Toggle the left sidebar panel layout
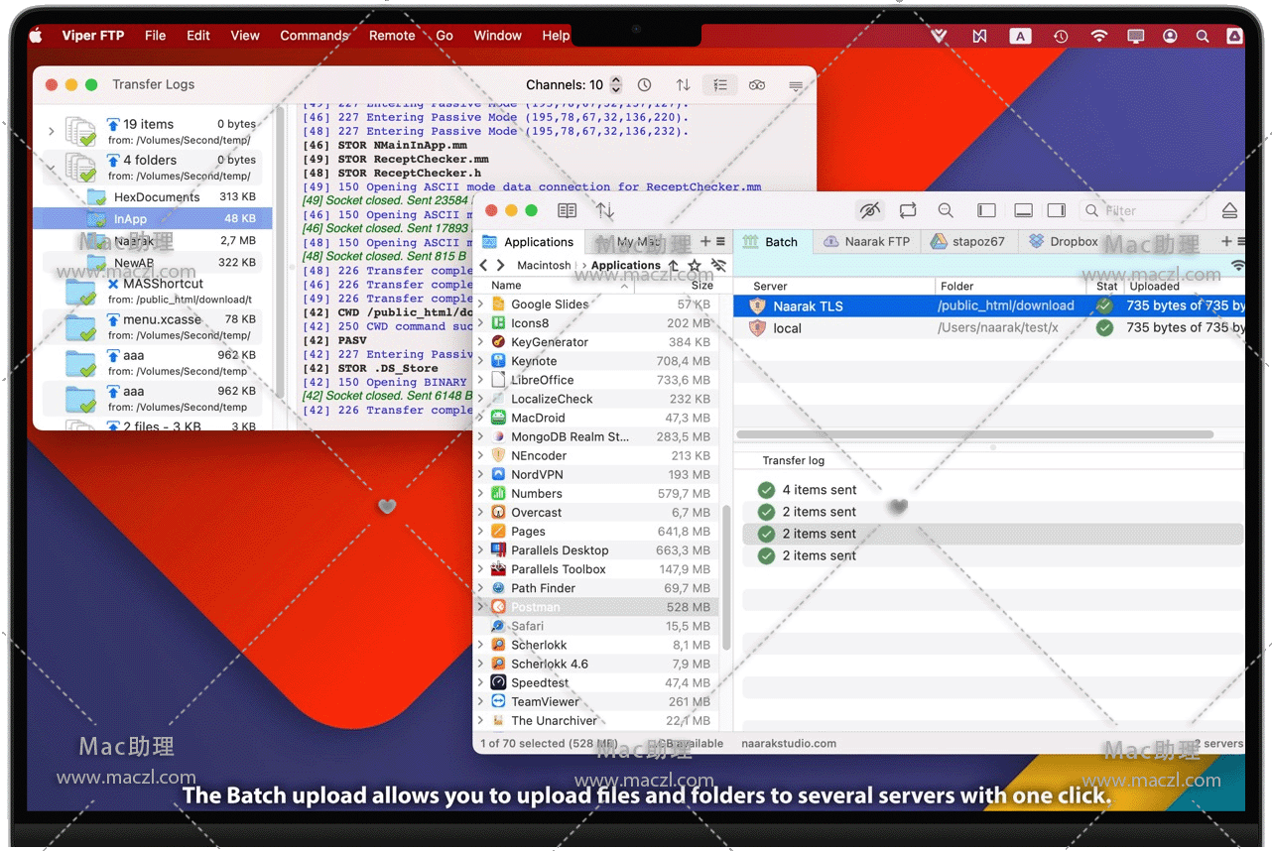 tap(986, 210)
